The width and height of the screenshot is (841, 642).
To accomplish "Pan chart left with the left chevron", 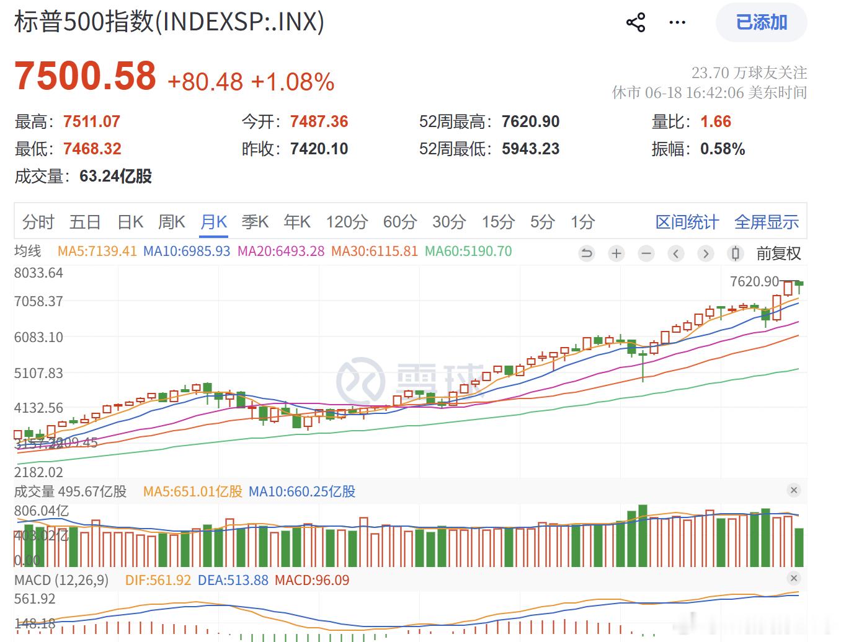I will [x=676, y=253].
